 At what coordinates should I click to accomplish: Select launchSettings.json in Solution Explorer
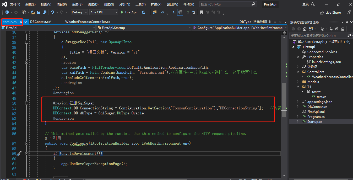point(326,62)
